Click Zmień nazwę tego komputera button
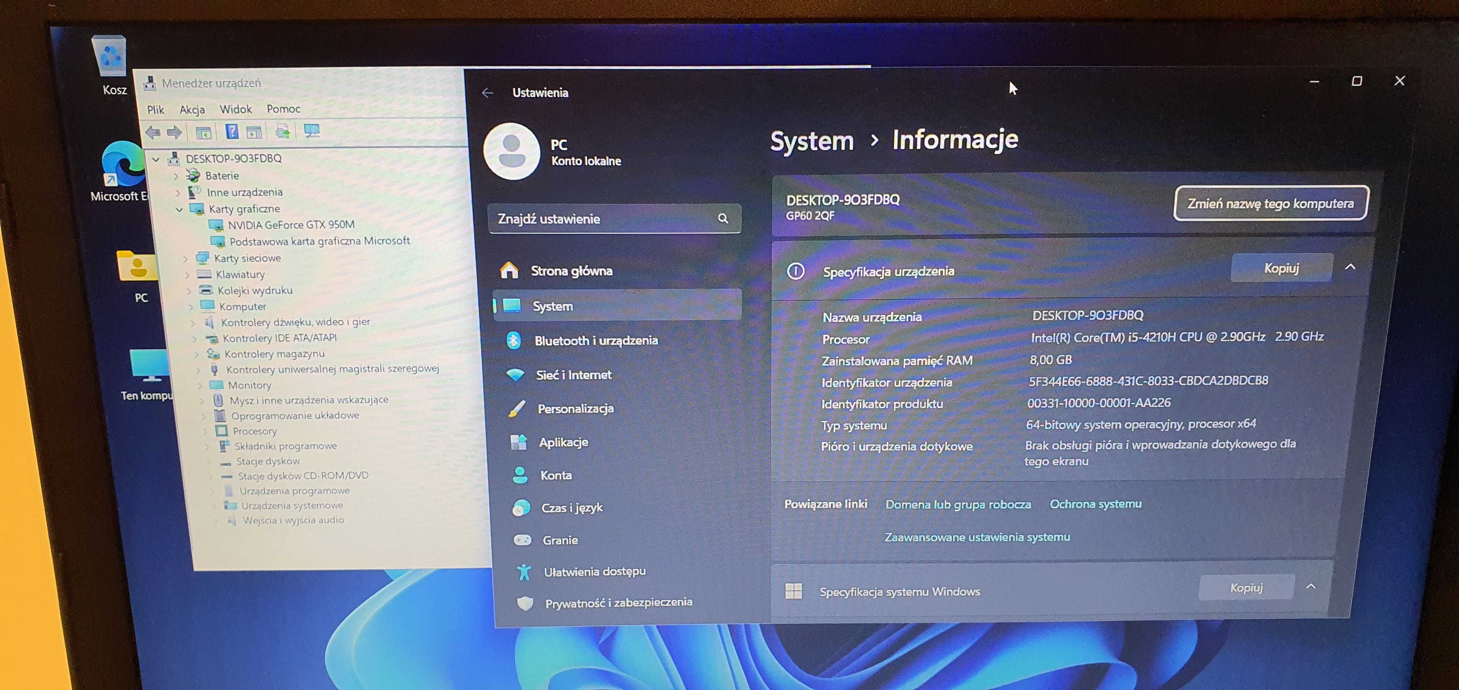The height and width of the screenshot is (690, 1459). (1271, 203)
